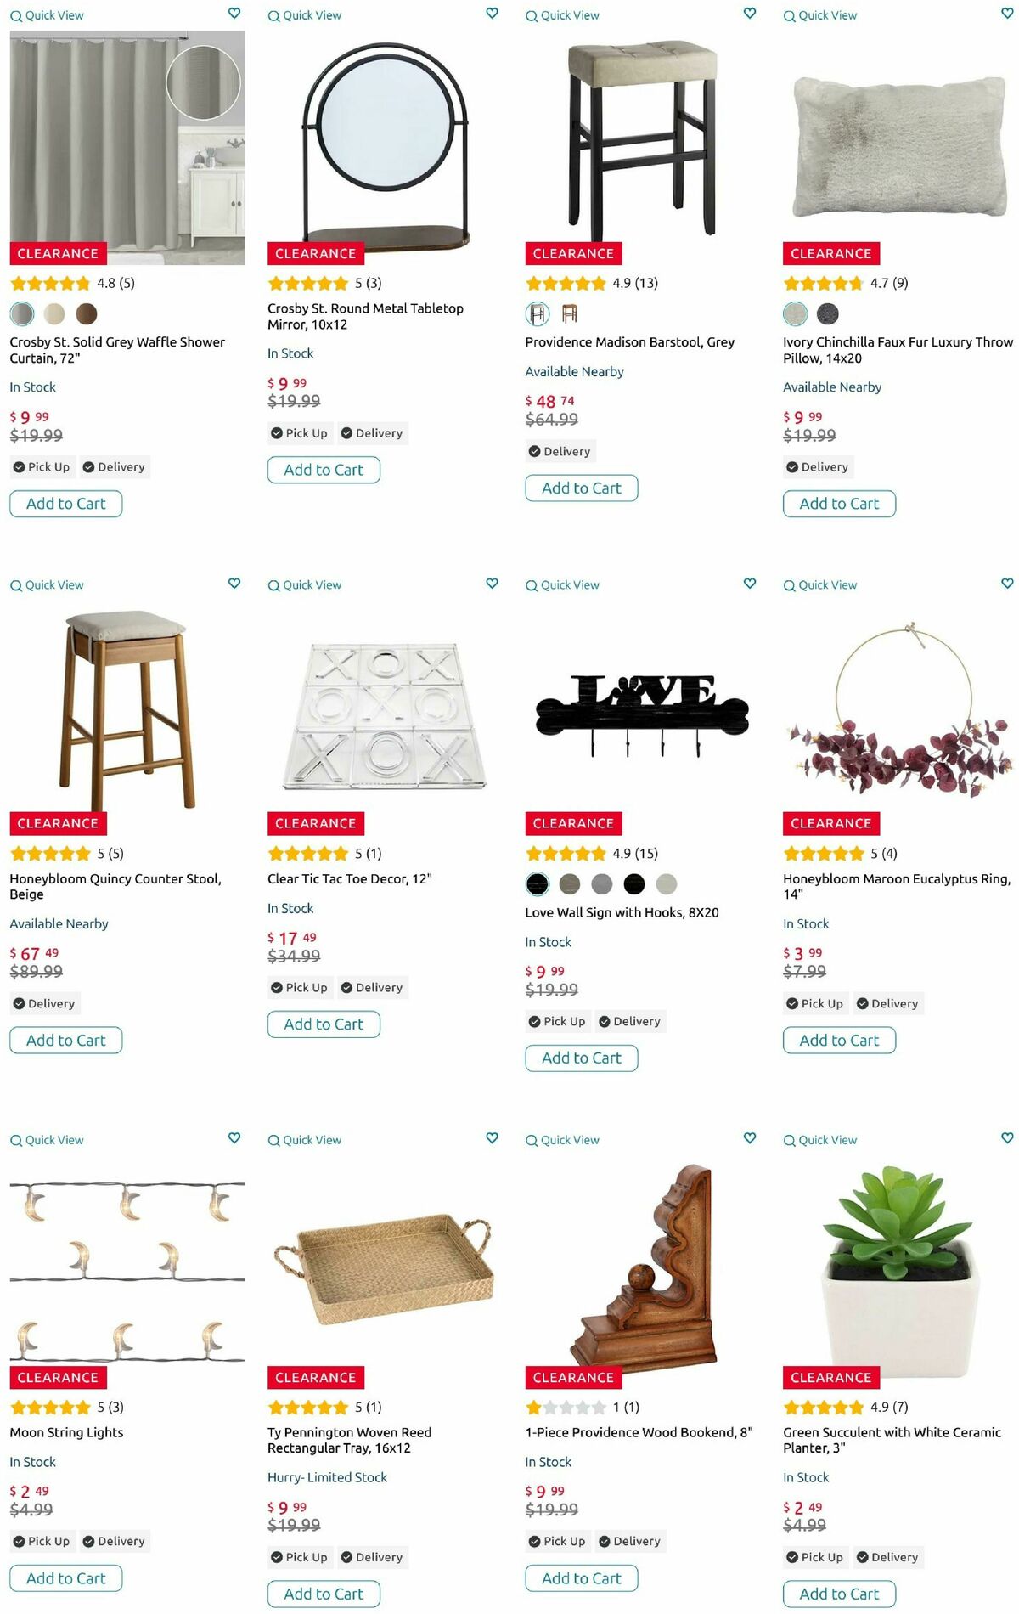Screen dimensions: 1019x1614
Task: Select the light grey Love sign swatch
Action: click(667, 884)
